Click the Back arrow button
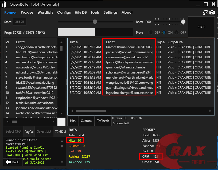Image resolution: width=218 pixels, height=170 pixels. coord(12,162)
